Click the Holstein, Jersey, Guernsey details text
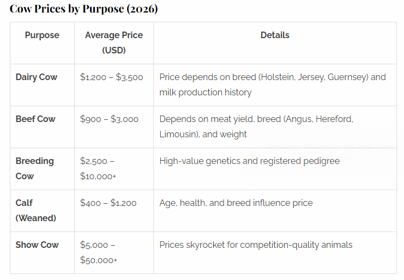 click(273, 84)
